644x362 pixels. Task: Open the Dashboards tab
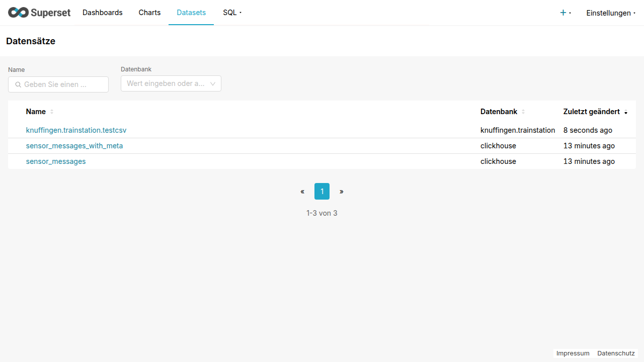pyautogui.click(x=102, y=13)
